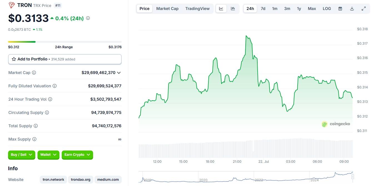Open the medium.com website link

(x=108, y=180)
